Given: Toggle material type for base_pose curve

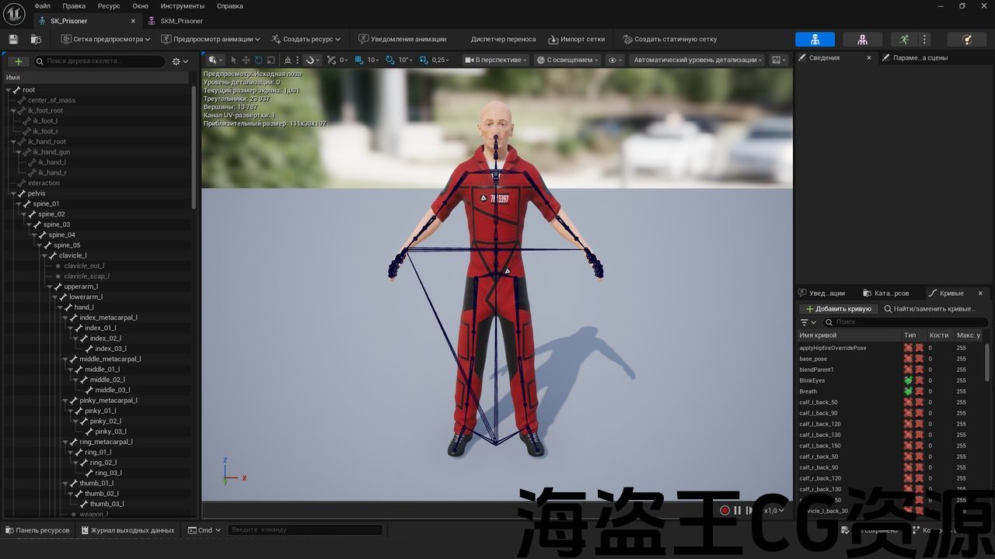Looking at the screenshot, I should click(x=919, y=359).
